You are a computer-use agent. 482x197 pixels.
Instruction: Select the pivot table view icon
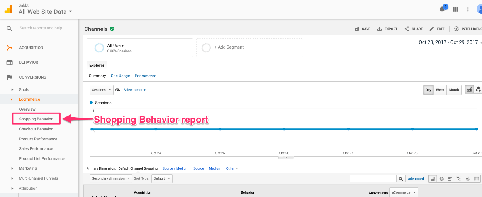pyautogui.click(x=477, y=179)
